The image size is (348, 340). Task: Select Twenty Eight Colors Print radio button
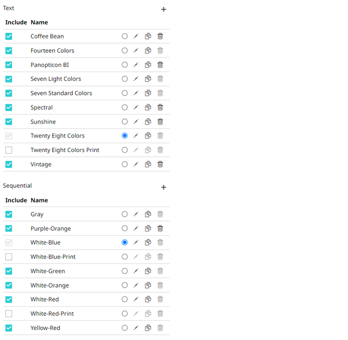tap(125, 150)
